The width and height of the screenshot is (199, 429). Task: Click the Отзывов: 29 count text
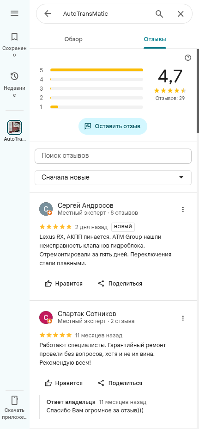click(x=170, y=98)
